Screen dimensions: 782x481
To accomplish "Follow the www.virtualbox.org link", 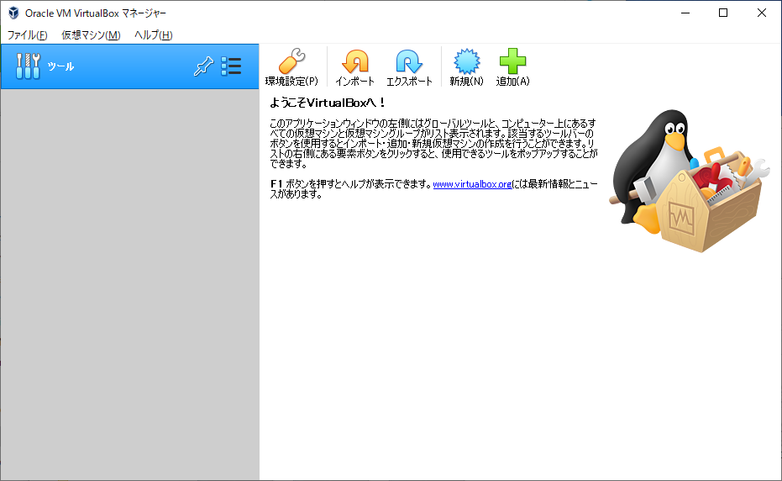I will pos(472,184).
